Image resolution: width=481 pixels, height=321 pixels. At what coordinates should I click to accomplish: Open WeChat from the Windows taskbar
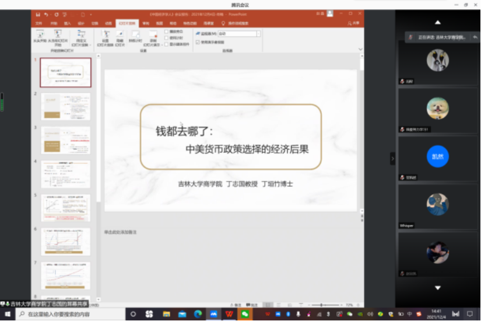(245, 314)
